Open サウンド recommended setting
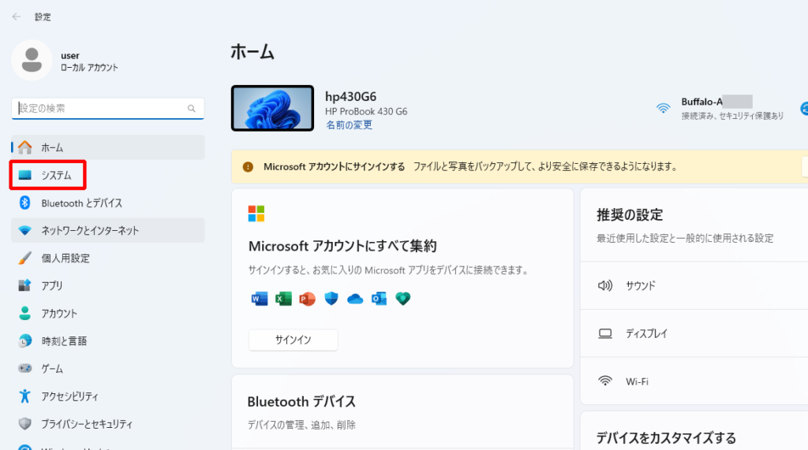This screenshot has width=808, height=450. tap(694, 286)
